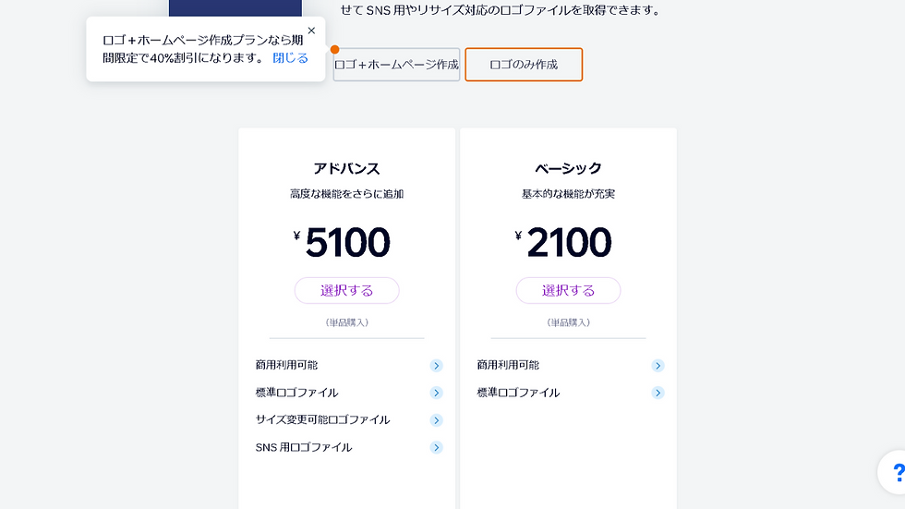Expand サイズ変更可能ロゴファイル chevron icon
Viewport: 905px width, 509px height.
(x=436, y=420)
